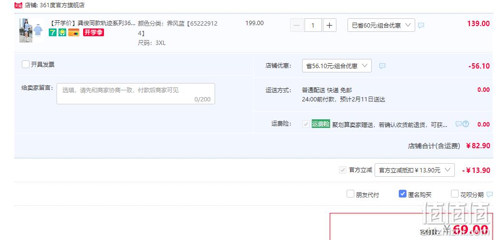The image size is (494, 240).
Task: Click the 预计2月11日送达 delivery estimate
Action: click(x=362, y=99)
